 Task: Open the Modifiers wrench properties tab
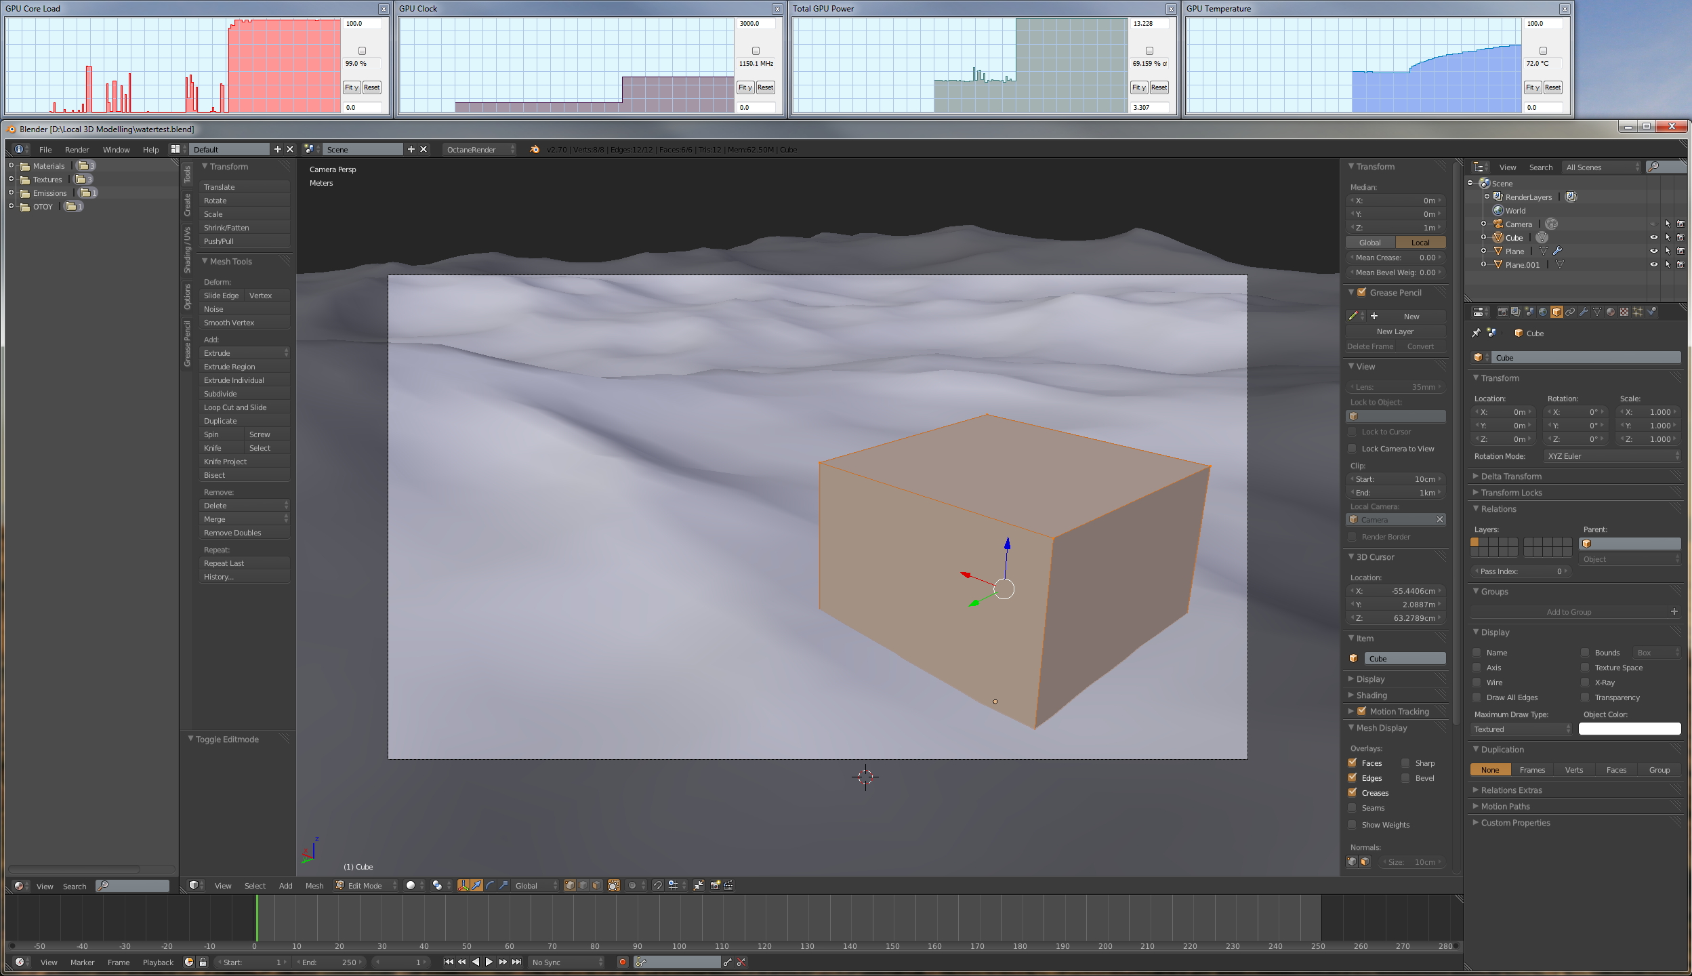click(x=1584, y=312)
